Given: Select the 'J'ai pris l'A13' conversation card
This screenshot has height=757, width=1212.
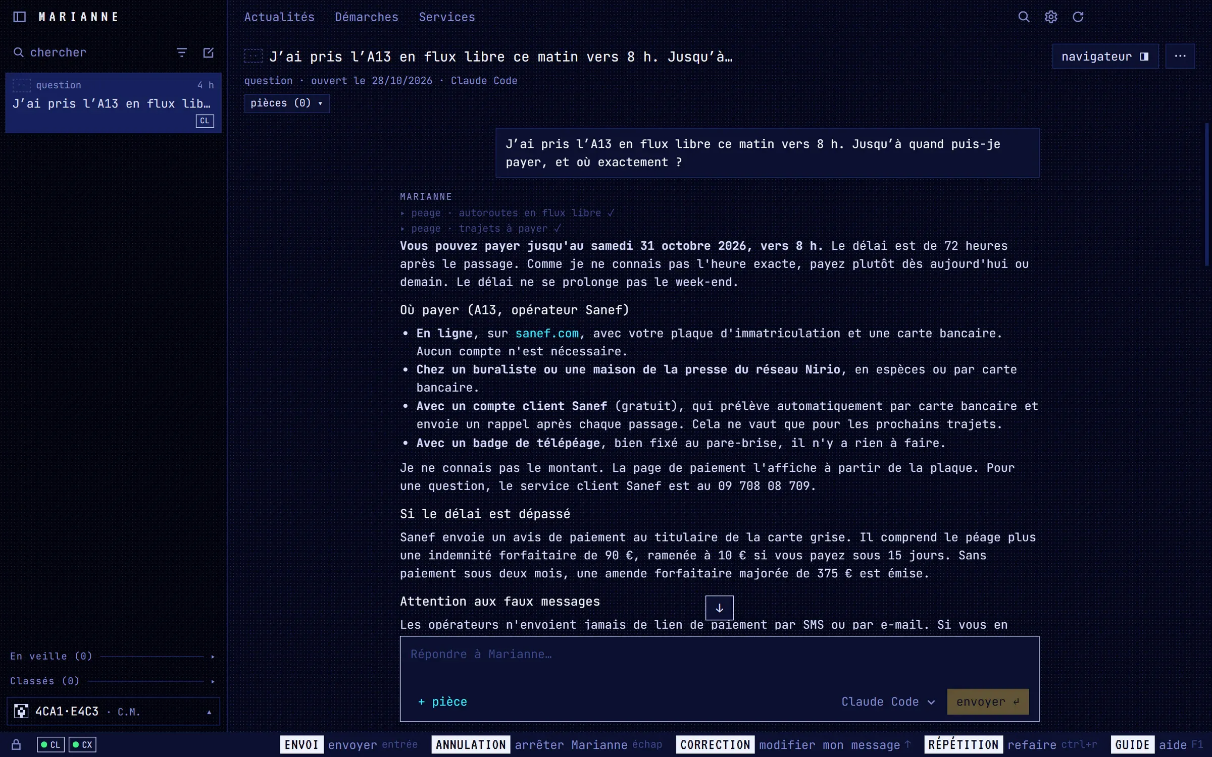Looking at the screenshot, I should 113,103.
